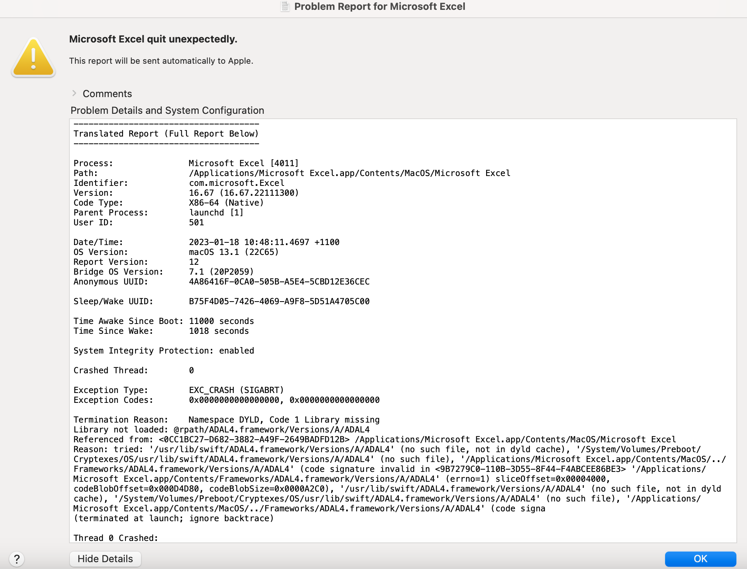Screen dimensions: 747x569
Task: Click the version '16.67 (16.67.22111300)'
Action: coord(244,193)
